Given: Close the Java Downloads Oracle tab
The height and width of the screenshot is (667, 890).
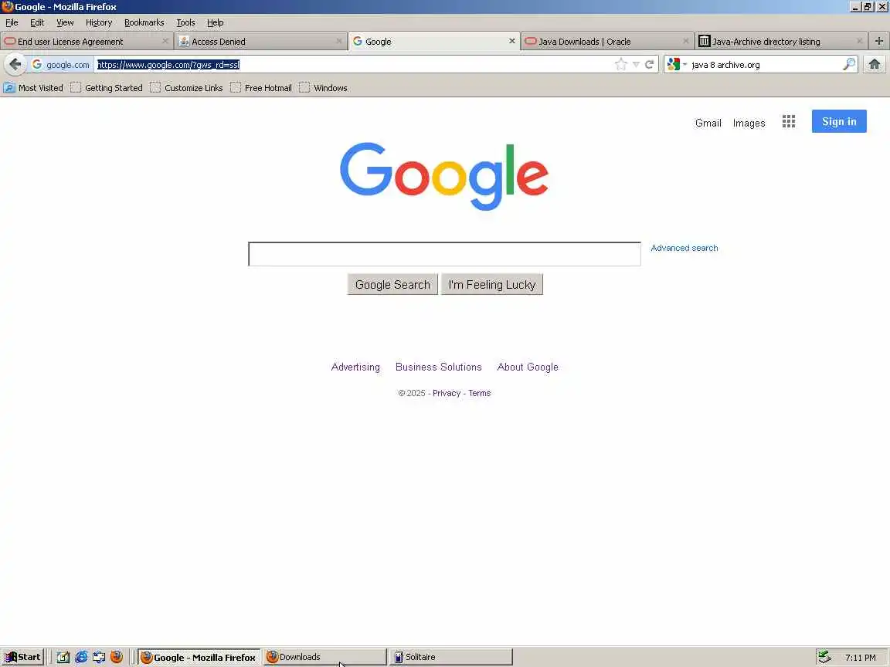Looking at the screenshot, I should coord(686,42).
